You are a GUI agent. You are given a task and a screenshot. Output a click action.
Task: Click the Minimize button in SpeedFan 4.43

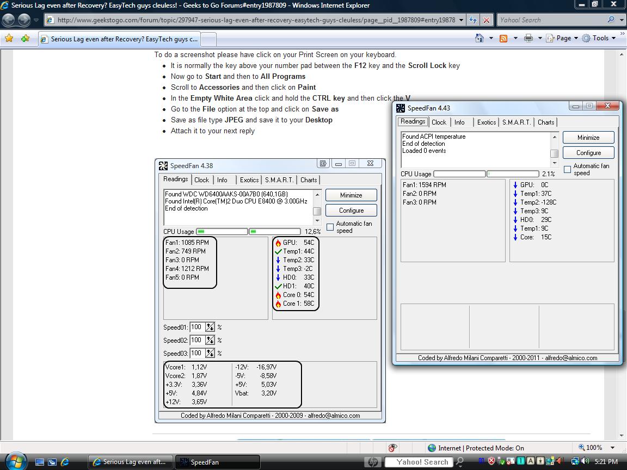[x=588, y=138]
